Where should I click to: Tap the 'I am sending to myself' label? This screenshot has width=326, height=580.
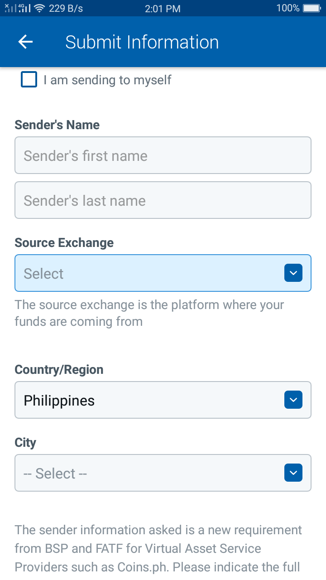[x=107, y=80]
